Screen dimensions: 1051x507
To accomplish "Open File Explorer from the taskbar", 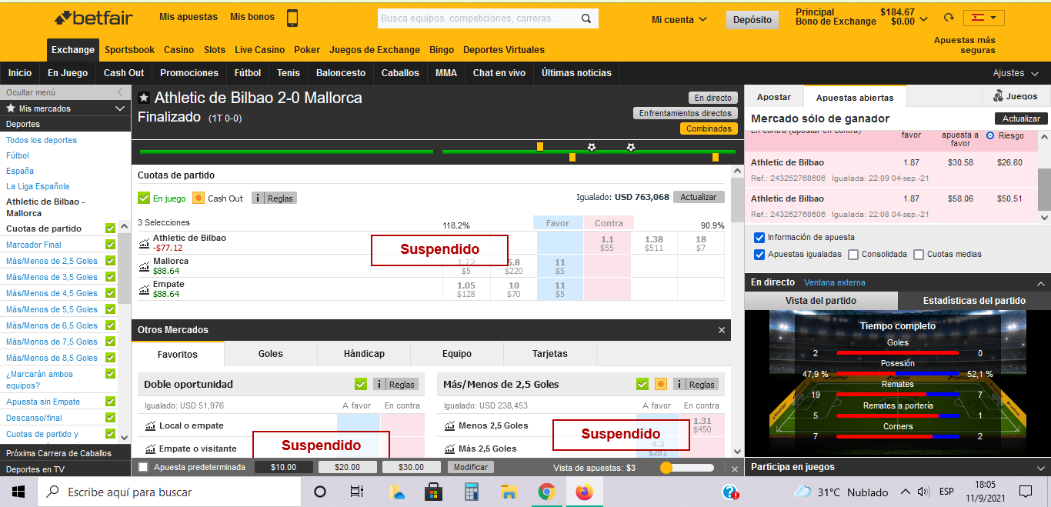I will click(x=509, y=492).
